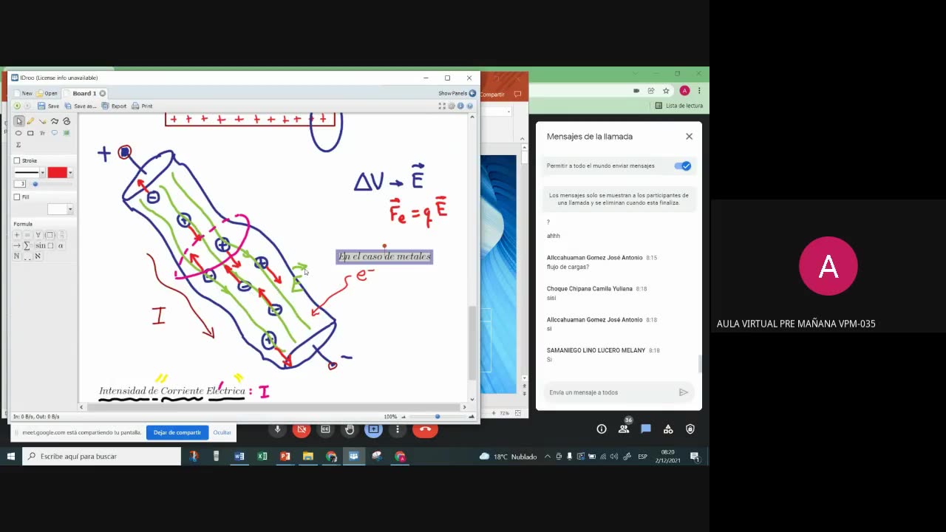Open fill color dropdown arrow
This screenshot has width=946, height=532.
tap(70, 210)
